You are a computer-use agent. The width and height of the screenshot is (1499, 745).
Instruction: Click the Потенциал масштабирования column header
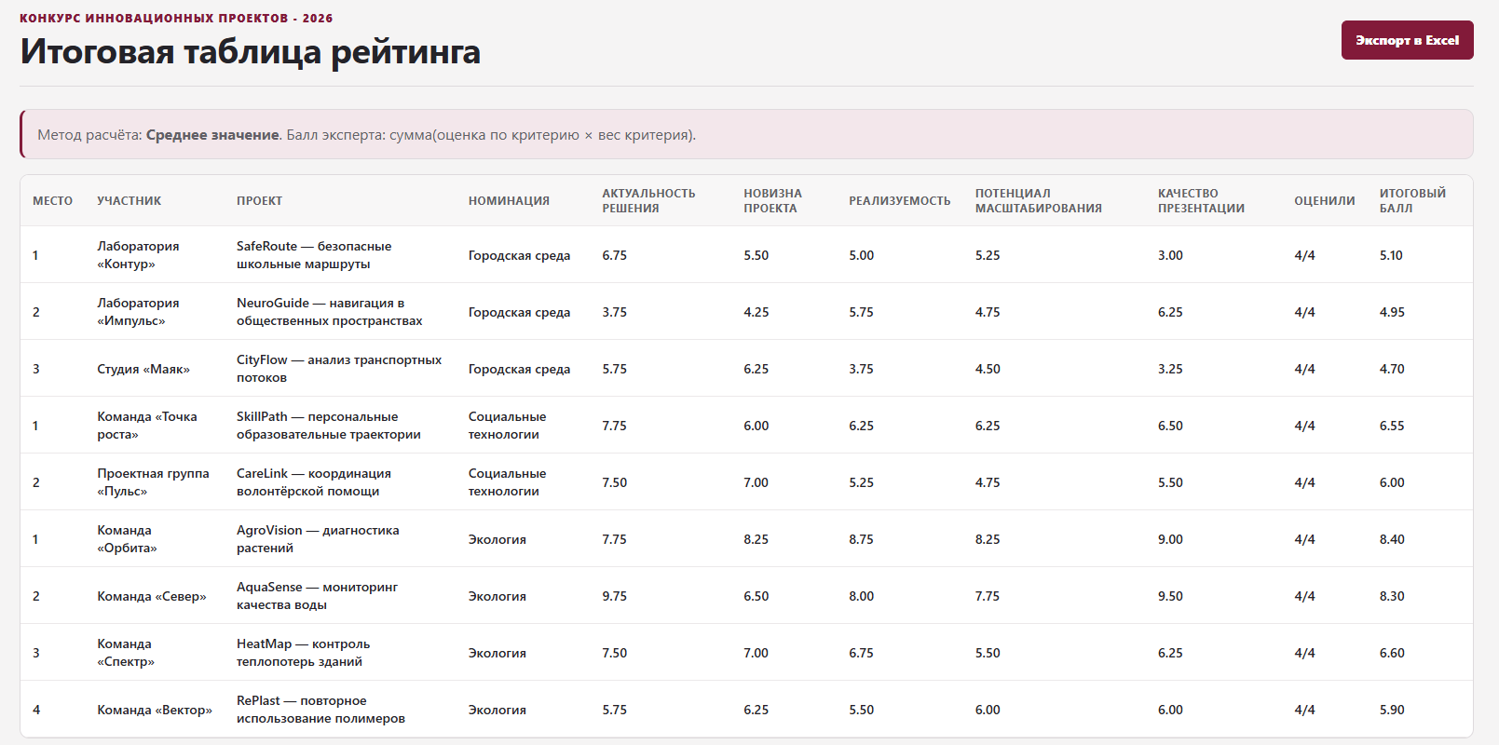(x=1038, y=201)
